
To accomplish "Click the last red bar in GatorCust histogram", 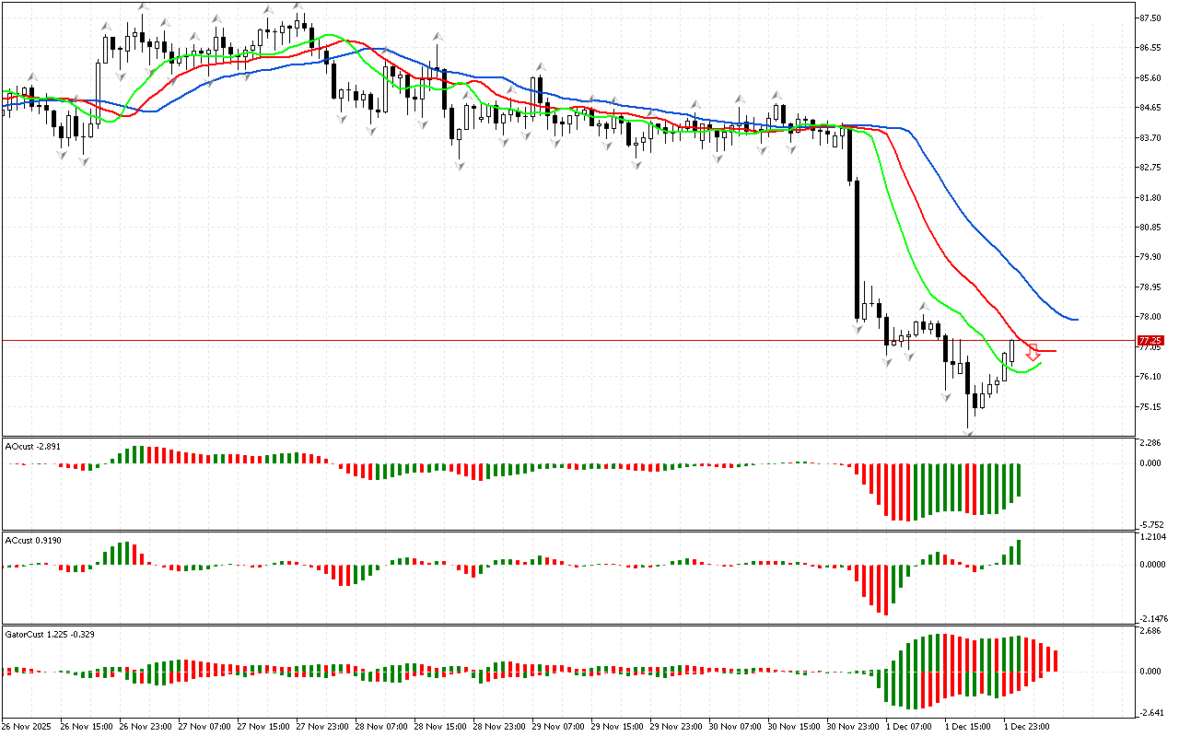I will pyautogui.click(x=1056, y=661).
